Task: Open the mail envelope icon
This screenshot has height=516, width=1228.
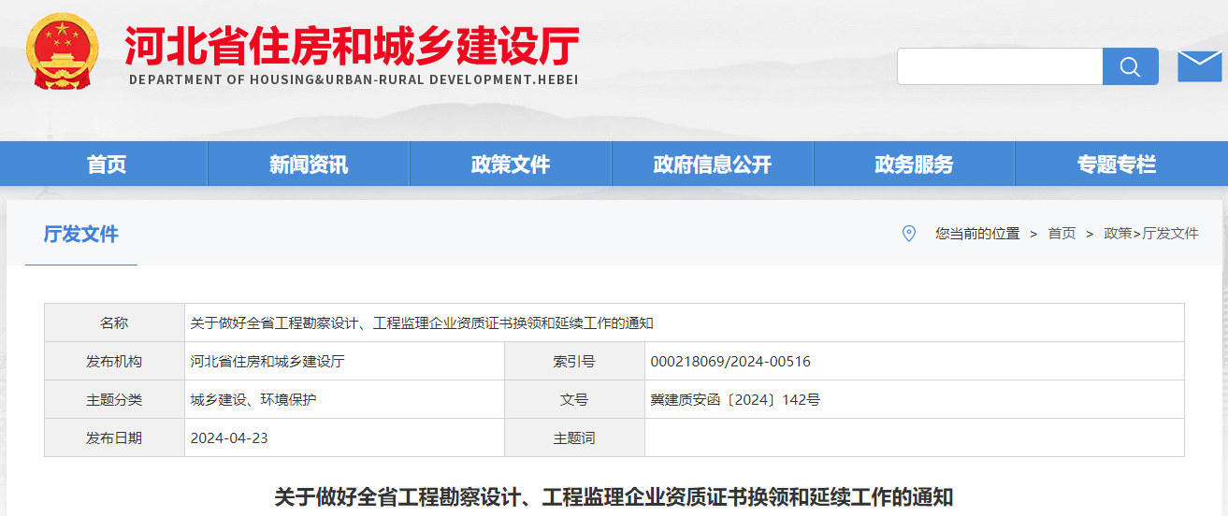Action: click(x=1199, y=66)
